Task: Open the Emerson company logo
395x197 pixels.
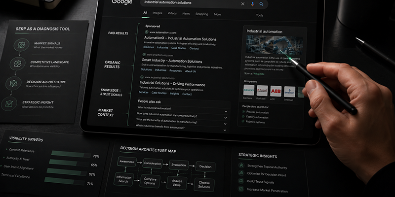Action: pyautogui.click(x=289, y=92)
